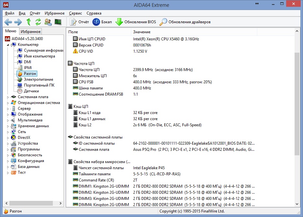Expand the Мультимедиа tree node
Image resolution: width=303 pixels, height=217 pixels.
(8, 120)
